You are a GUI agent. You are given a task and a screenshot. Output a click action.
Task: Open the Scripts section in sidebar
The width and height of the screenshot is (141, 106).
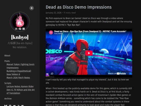click(8, 83)
